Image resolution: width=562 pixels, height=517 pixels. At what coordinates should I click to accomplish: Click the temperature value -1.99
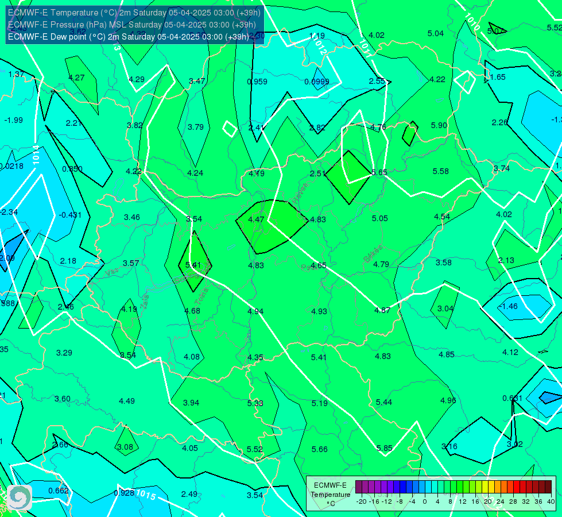14,120
